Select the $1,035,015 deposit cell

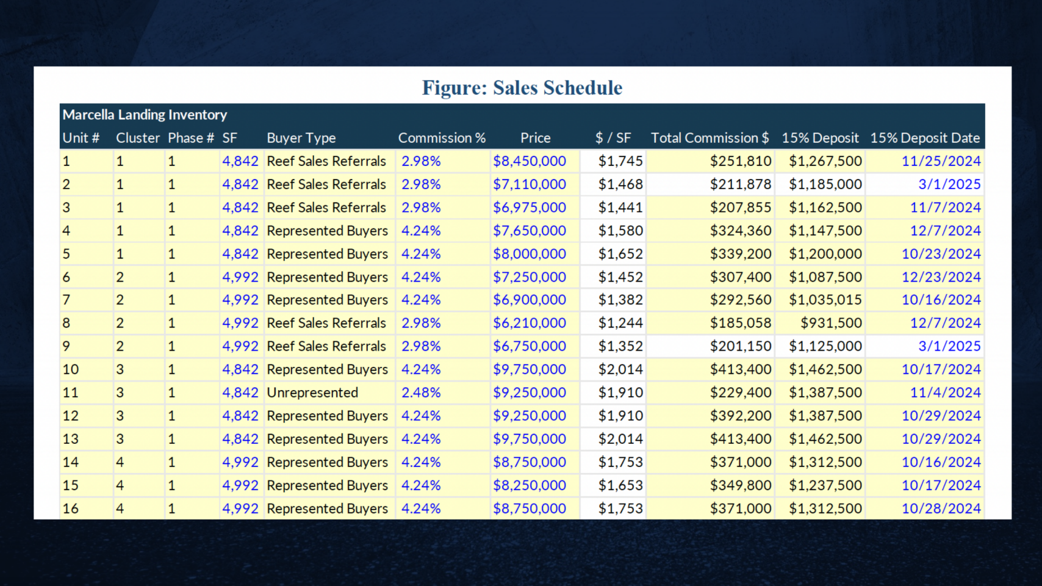[825, 300]
